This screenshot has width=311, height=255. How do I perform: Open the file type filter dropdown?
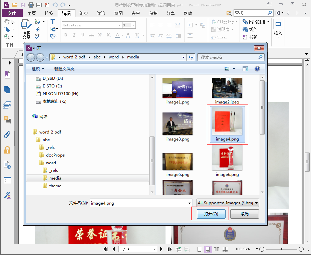pyautogui.click(x=228, y=203)
